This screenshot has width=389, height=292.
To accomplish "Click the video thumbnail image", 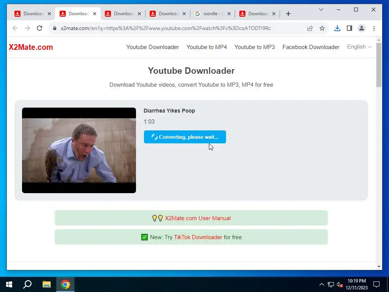I will [x=79, y=150].
